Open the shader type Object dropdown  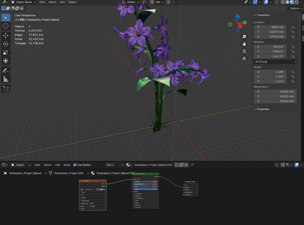[x=21, y=165]
